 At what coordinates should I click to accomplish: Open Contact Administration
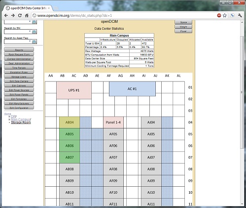coord(19,59)
